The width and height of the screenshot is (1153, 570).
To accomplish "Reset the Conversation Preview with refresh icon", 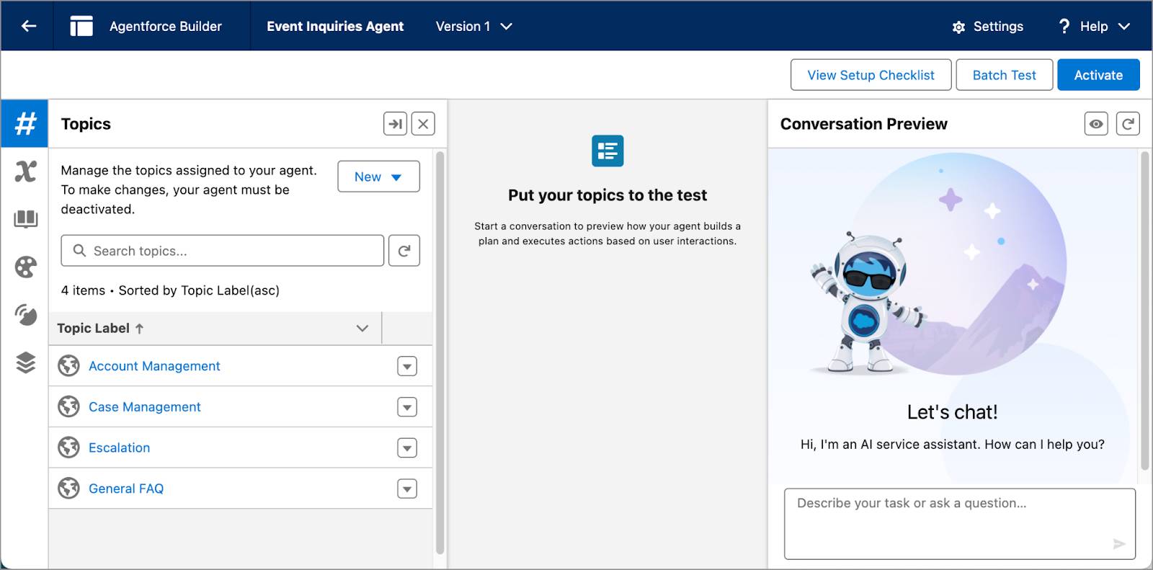I will click(1128, 124).
